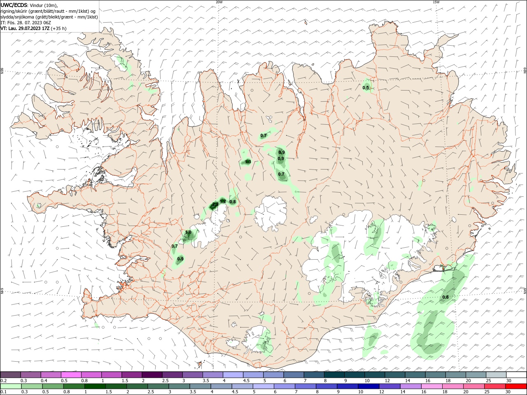Pick the green 0.8 rain legend swatch
Viewport: 527px width, 395px height.
(x=73, y=386)
